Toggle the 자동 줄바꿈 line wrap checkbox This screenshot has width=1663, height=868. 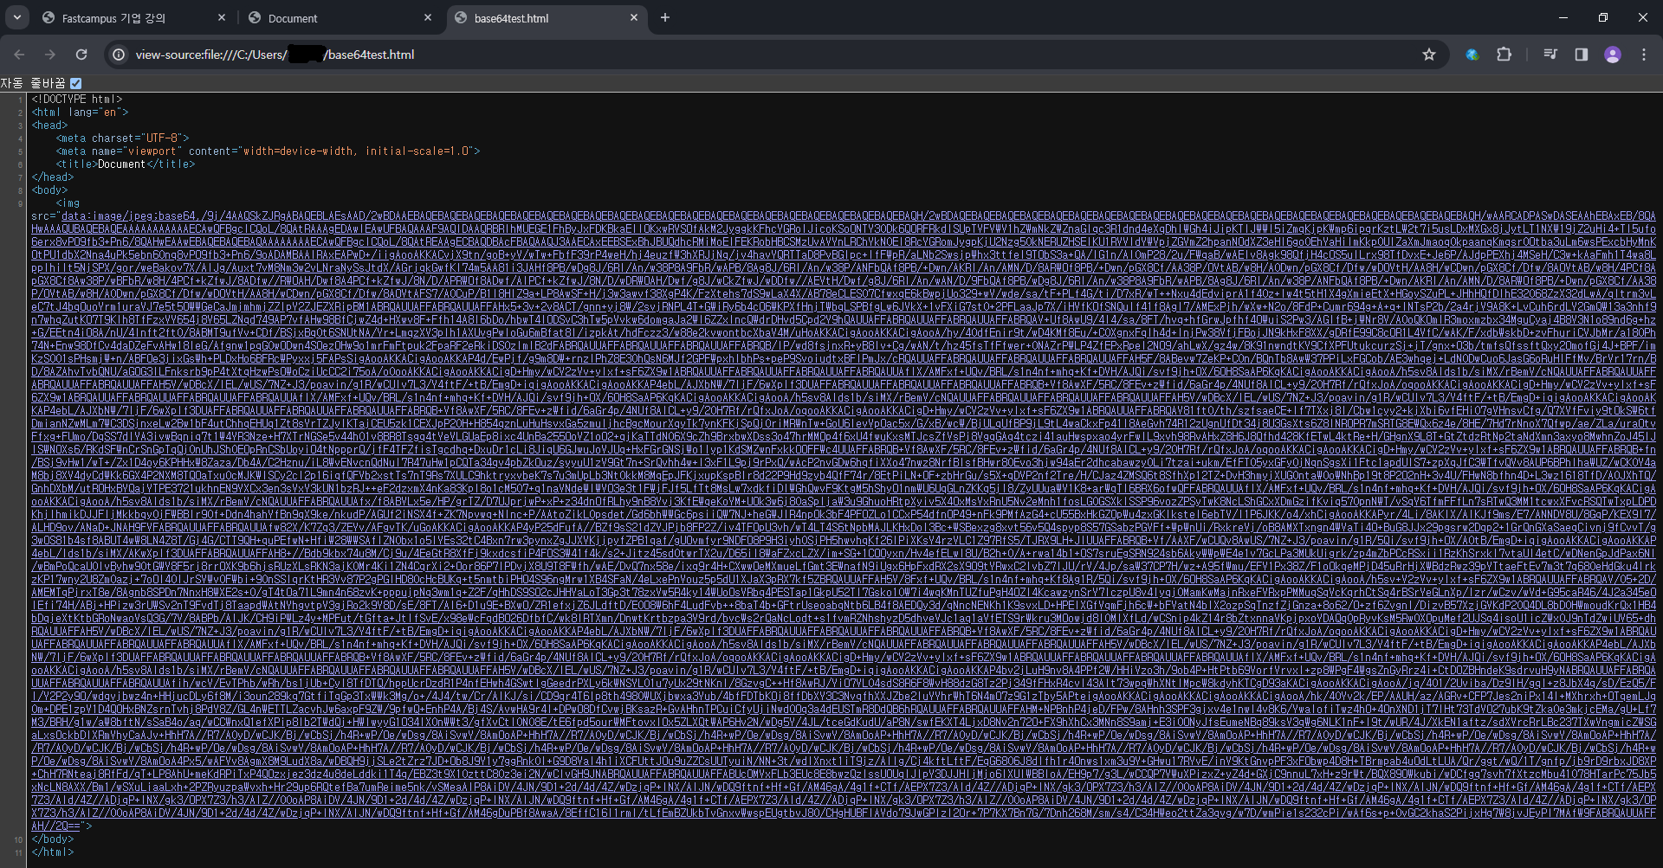coord(76,83)
